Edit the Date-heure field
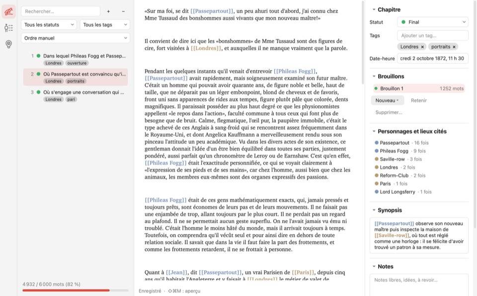 433,59
